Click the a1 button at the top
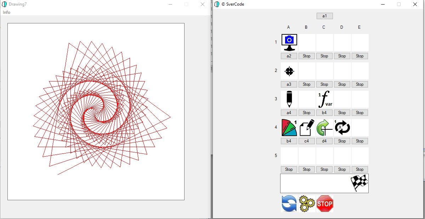Viewport: 425px width, 219px height. point(325,16)
